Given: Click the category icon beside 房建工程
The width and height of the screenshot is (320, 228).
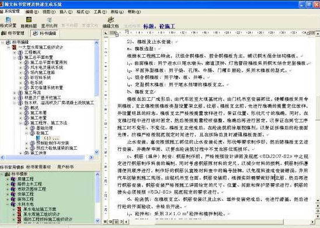Looking at the screenshot, I should (x=13, y=179).
